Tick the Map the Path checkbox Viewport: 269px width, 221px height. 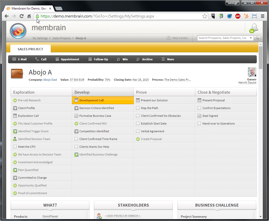[138, 108]
